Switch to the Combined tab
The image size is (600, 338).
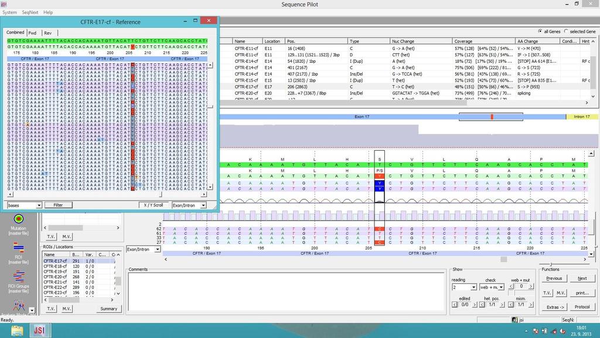[15, 33]
